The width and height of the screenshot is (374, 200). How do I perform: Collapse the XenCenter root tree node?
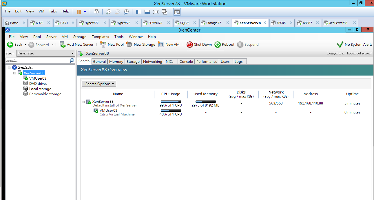pos(9,67)
